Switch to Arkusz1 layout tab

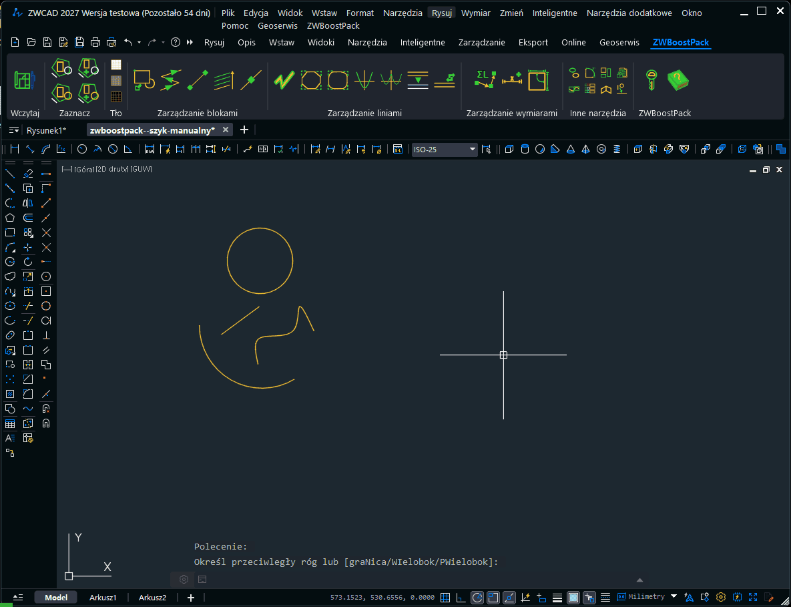tap(103, 598)
